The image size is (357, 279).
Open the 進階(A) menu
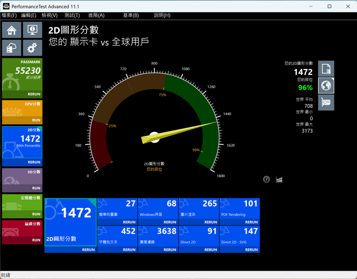(x=96, y=16)
